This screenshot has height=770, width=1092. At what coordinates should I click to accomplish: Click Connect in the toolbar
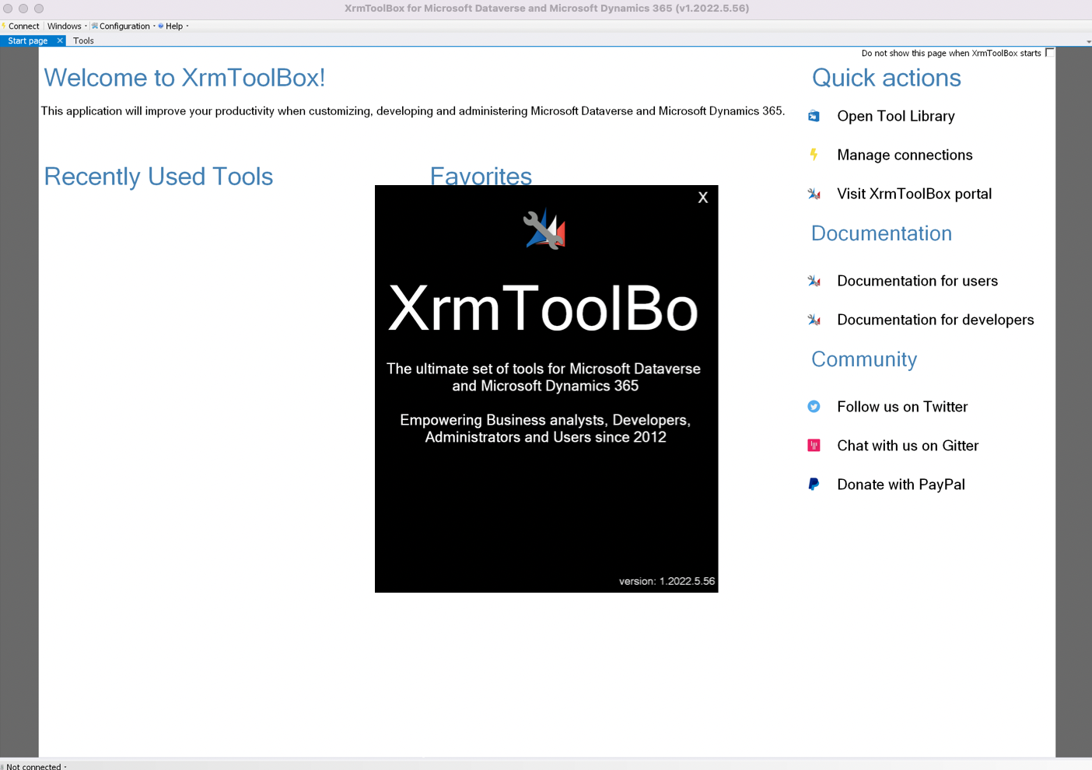click(x=23, y=26)
